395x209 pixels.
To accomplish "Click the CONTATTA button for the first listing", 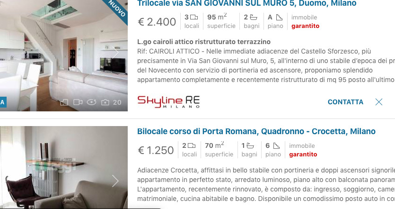I will 345,102.
